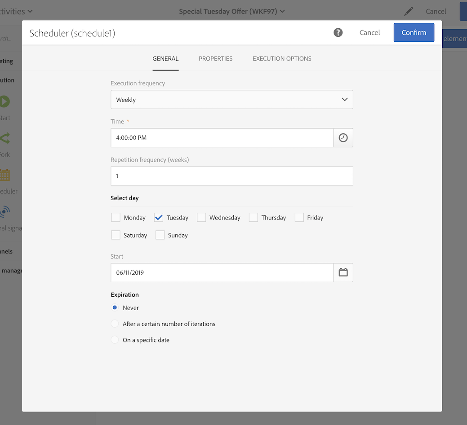Click the green Start activity icon

(4, 101)
